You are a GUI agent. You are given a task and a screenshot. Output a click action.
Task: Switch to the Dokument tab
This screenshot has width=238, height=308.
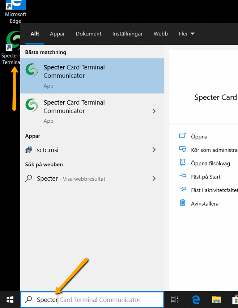click(x=89, y=34)
